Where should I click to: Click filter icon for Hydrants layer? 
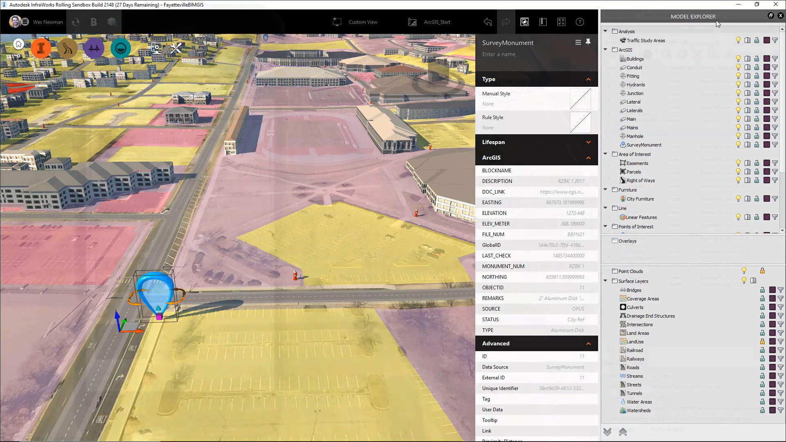click(x=775, y=85)
